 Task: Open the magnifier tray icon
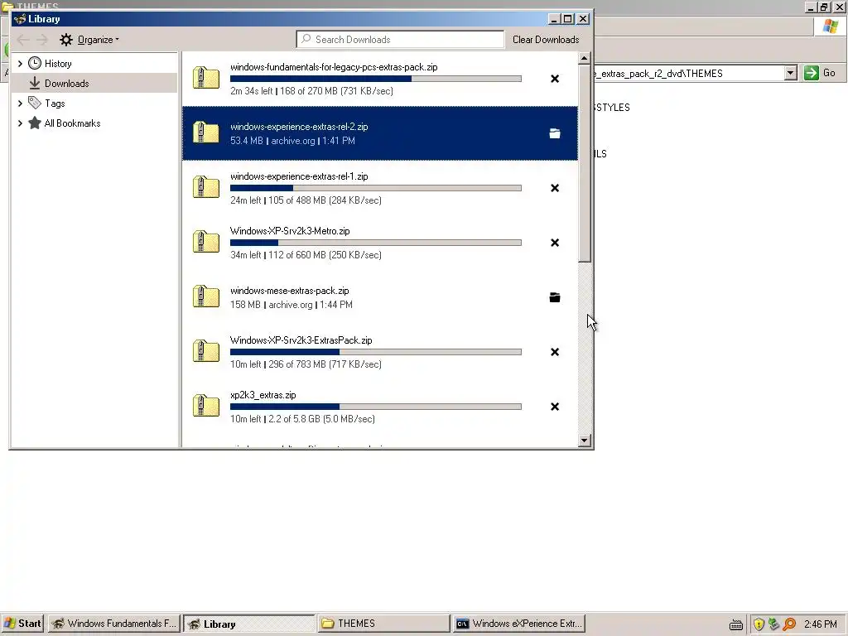pos(789,624)
